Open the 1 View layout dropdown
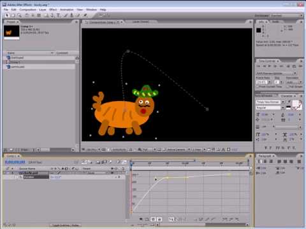The image size is (306, 229). point(199,149)
